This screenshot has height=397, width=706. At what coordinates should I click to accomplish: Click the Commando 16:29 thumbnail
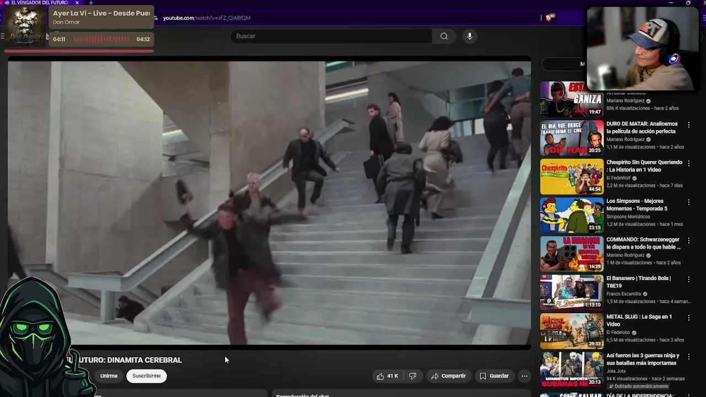pos(572,254)
